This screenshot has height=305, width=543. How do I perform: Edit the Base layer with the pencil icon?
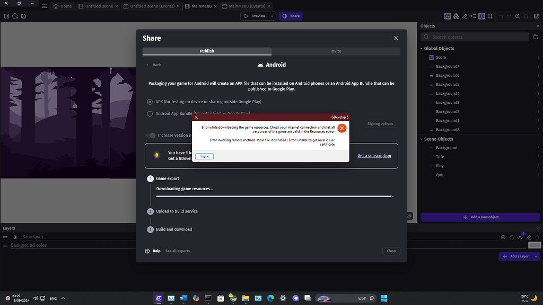click(529, 237)
